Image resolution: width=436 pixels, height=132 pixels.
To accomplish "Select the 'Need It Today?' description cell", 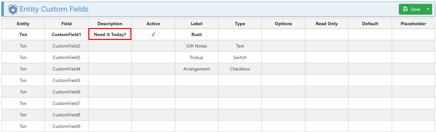I will pyautogui.click(x=110, y=34).
